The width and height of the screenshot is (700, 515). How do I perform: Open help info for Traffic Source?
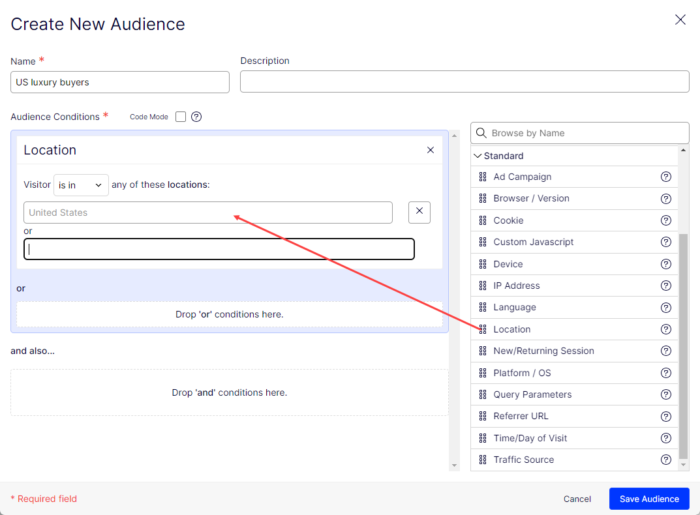coord(665,460)
